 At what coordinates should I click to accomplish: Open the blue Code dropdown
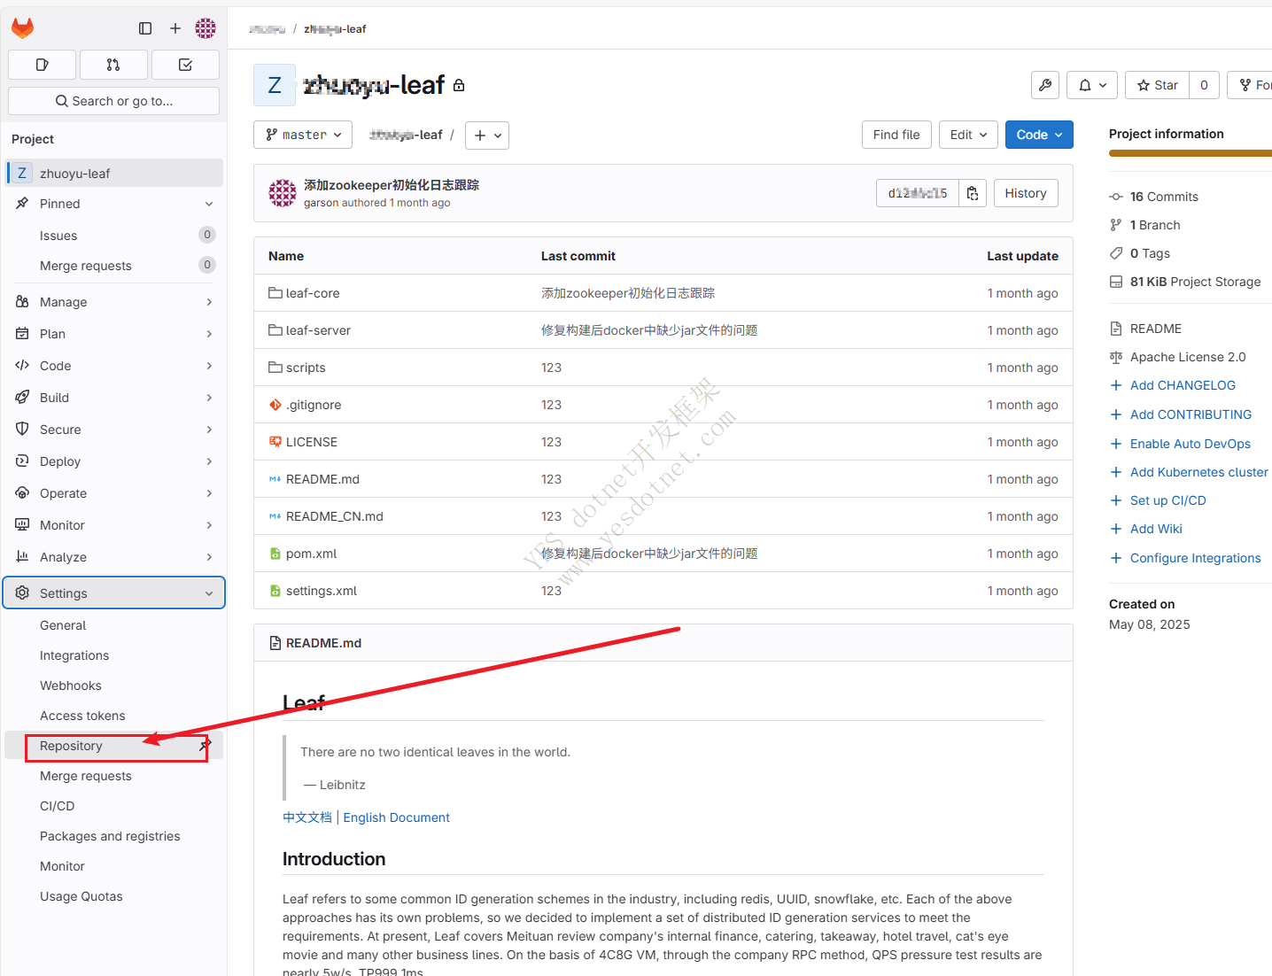1039,135
